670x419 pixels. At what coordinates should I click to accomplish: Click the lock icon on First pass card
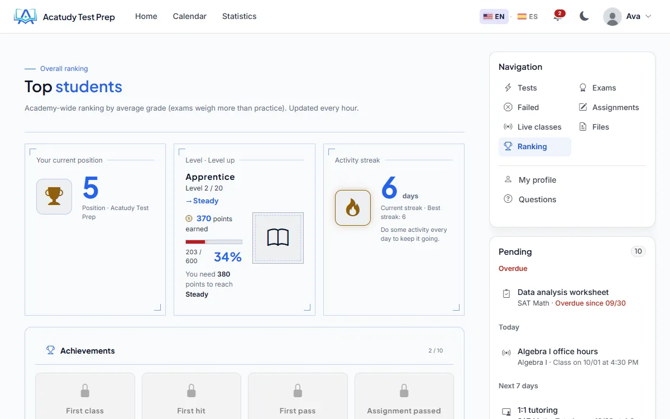[x=298, y=390]
